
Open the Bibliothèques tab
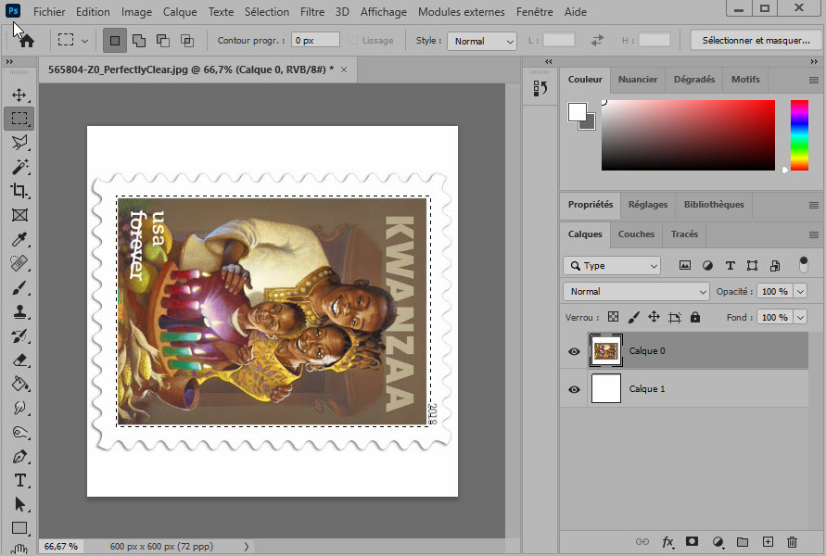tap(714, 205)
